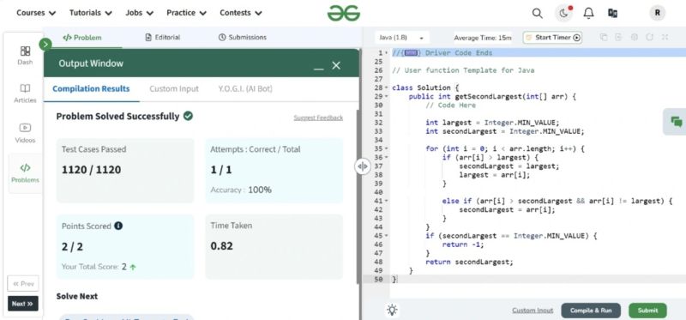Start the timer
The image size is (686, 320).
click(553, 38)
